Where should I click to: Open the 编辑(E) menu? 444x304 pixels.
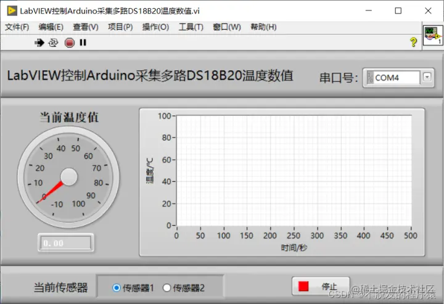(x=51, y=27)
